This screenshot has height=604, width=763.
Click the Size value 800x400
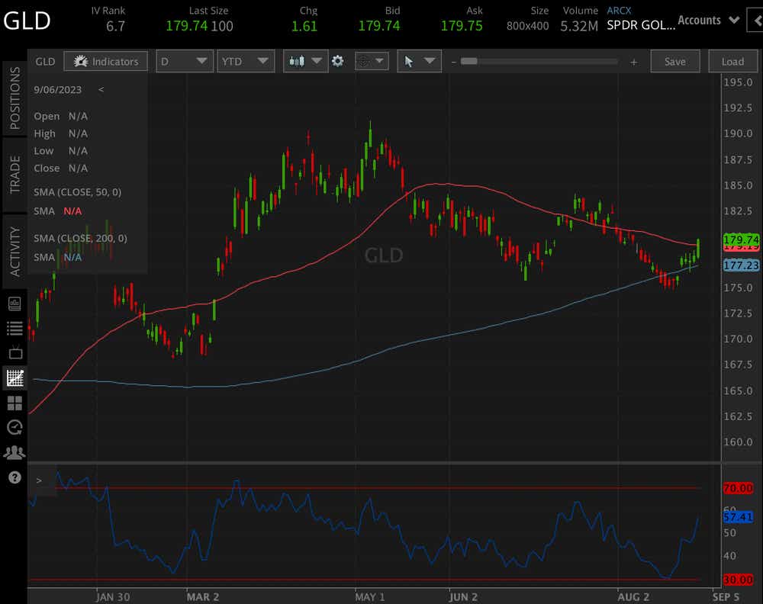[527, 26]
